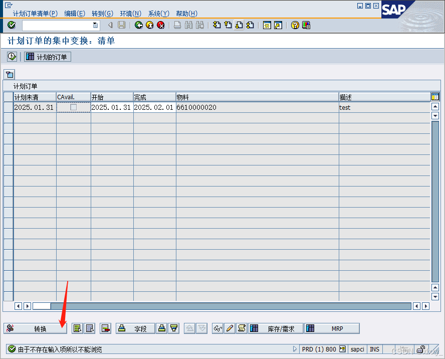This screenshot has height=359, width=445.
Task: Select the first table row selector
Action: click(x=9, y=107)
